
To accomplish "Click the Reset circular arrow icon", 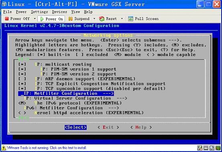I will pos(102,19).
